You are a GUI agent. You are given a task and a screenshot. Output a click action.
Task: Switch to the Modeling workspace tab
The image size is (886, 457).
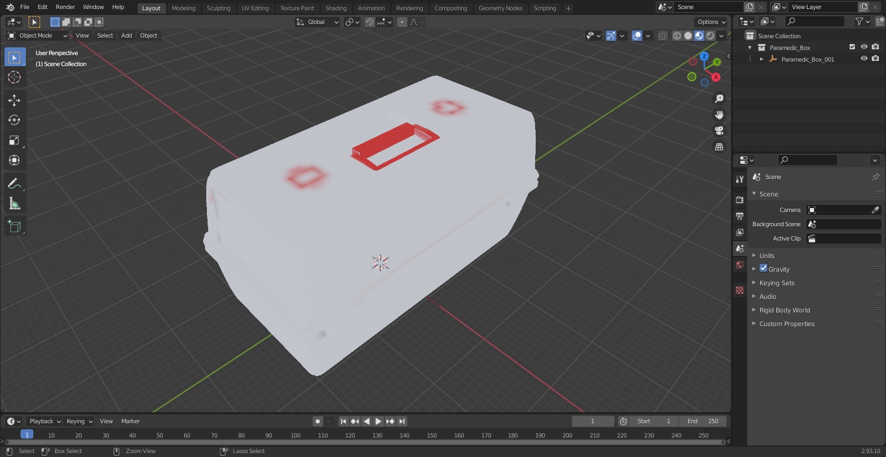click(x=184, y=8)
